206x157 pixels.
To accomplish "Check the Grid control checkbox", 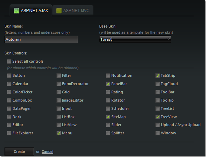I will 59,92.
